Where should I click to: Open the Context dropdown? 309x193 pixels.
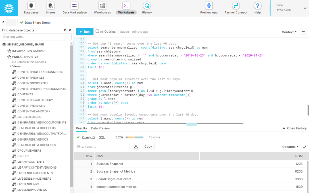(x=289, y=32)
